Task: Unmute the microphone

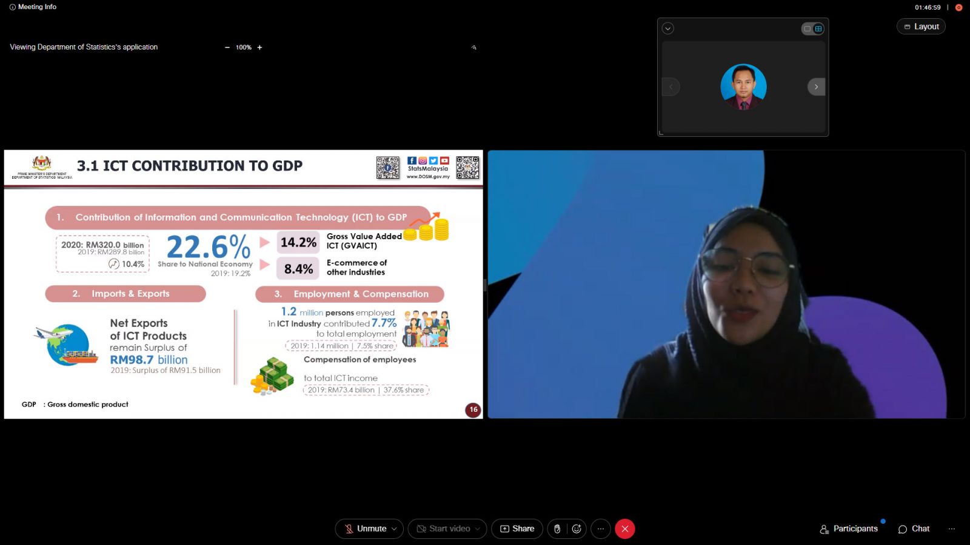Action: click(x=365, y=529)
